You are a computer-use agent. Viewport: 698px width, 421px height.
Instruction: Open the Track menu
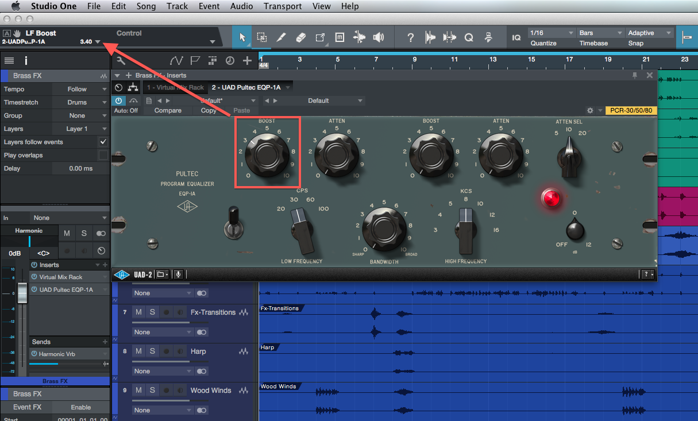pyautogui.click(x=177, y=6)
